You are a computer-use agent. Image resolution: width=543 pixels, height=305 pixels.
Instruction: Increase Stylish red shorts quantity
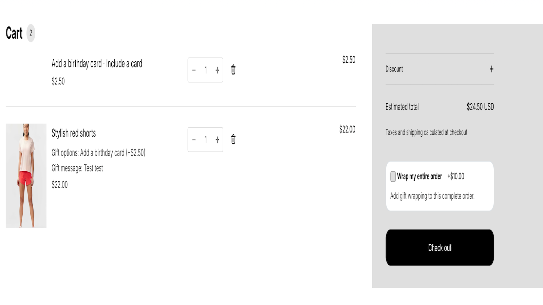pos(217,140)
